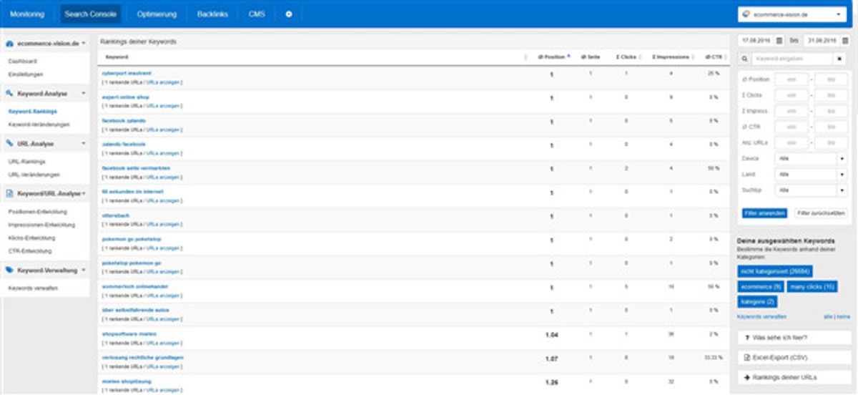
Task: Toggle the 'ecommerce (9)' keyword category
Action: click(x=760, y=286)
